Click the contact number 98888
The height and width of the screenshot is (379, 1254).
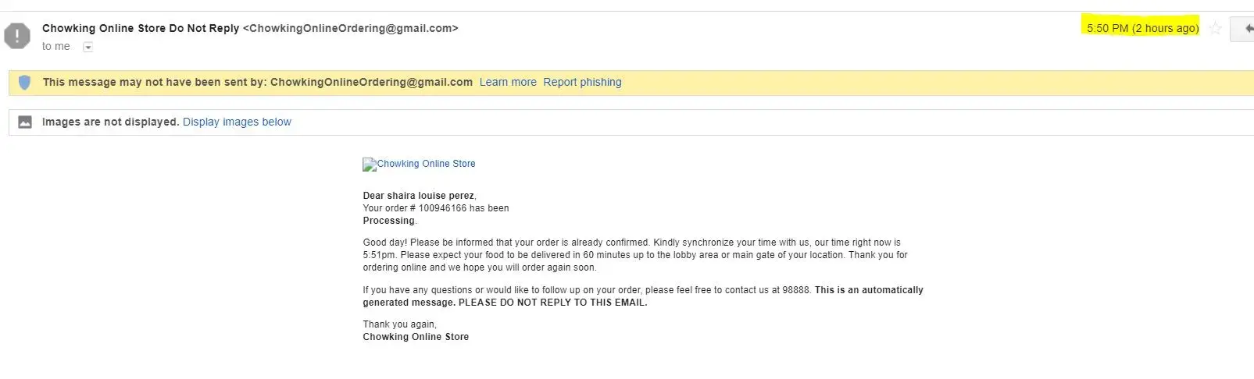(x=796, y=290)
